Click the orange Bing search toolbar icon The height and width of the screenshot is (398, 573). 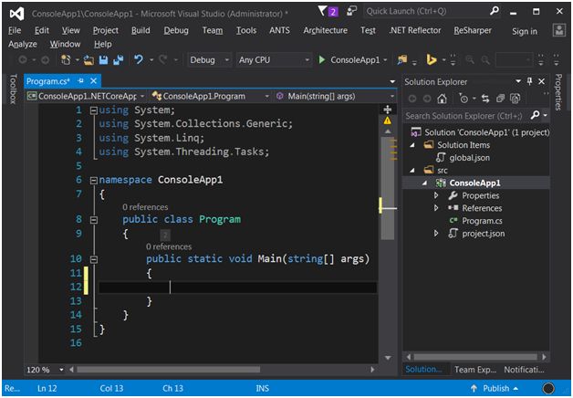[x=432, y=59]
